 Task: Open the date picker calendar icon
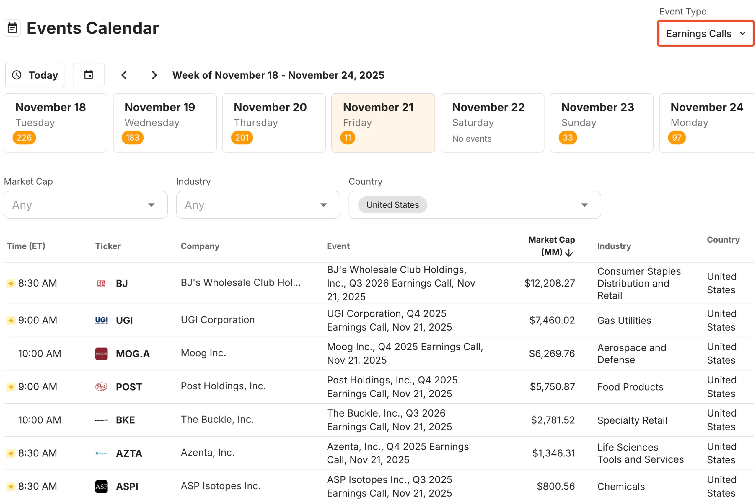pos(88,75)
